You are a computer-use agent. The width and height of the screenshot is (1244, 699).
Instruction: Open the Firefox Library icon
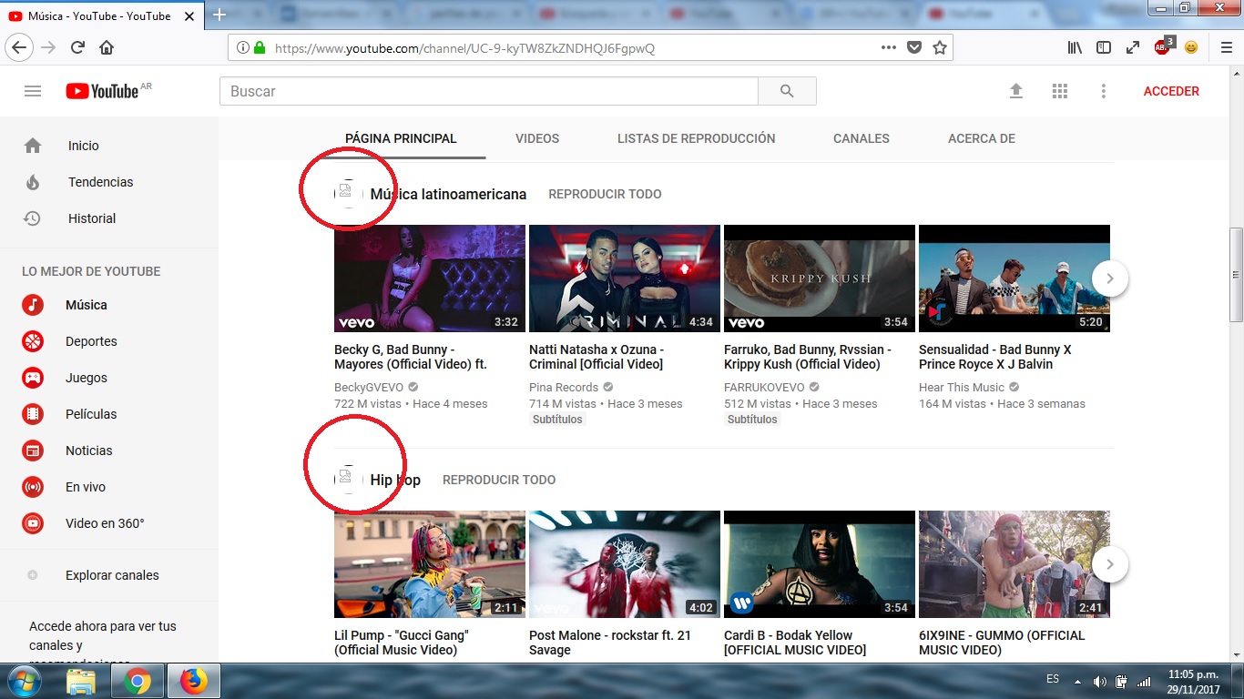point(1075,48)
